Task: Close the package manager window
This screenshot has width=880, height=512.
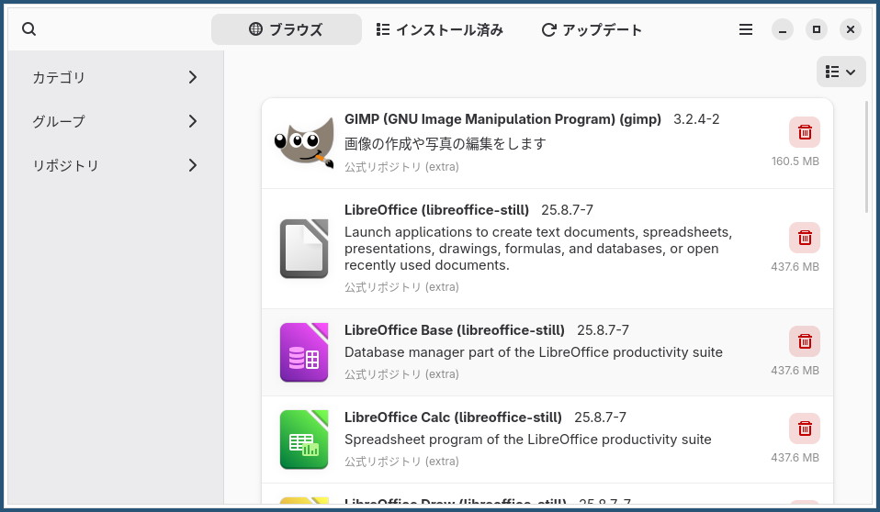Action: tap(851, 29)
